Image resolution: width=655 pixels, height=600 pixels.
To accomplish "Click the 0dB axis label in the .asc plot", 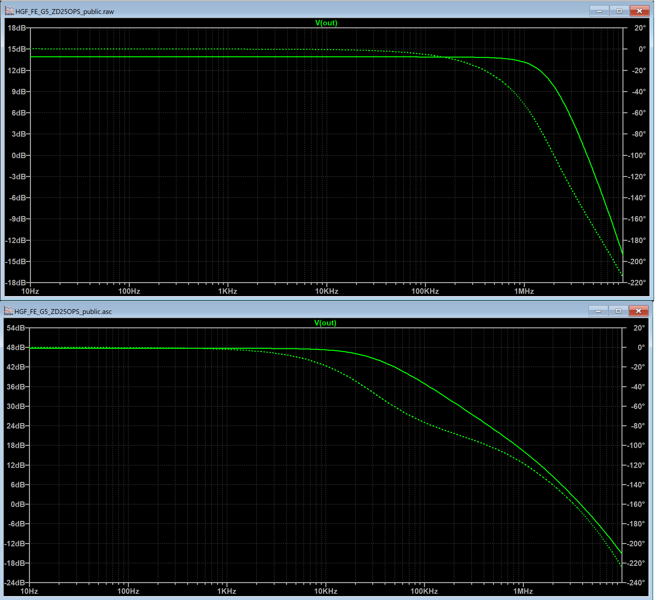I will [18, 504].
